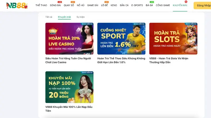Open the Quay Số menu
The image size is (211, 118).
pyautogui.click(x=69, y=5)
